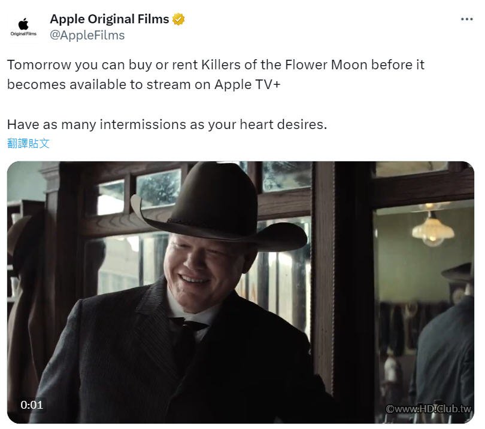The image size is (485, 429).
Task: Click the 'Apple TV+' text in the post
Action: click(x=247, y=85)
